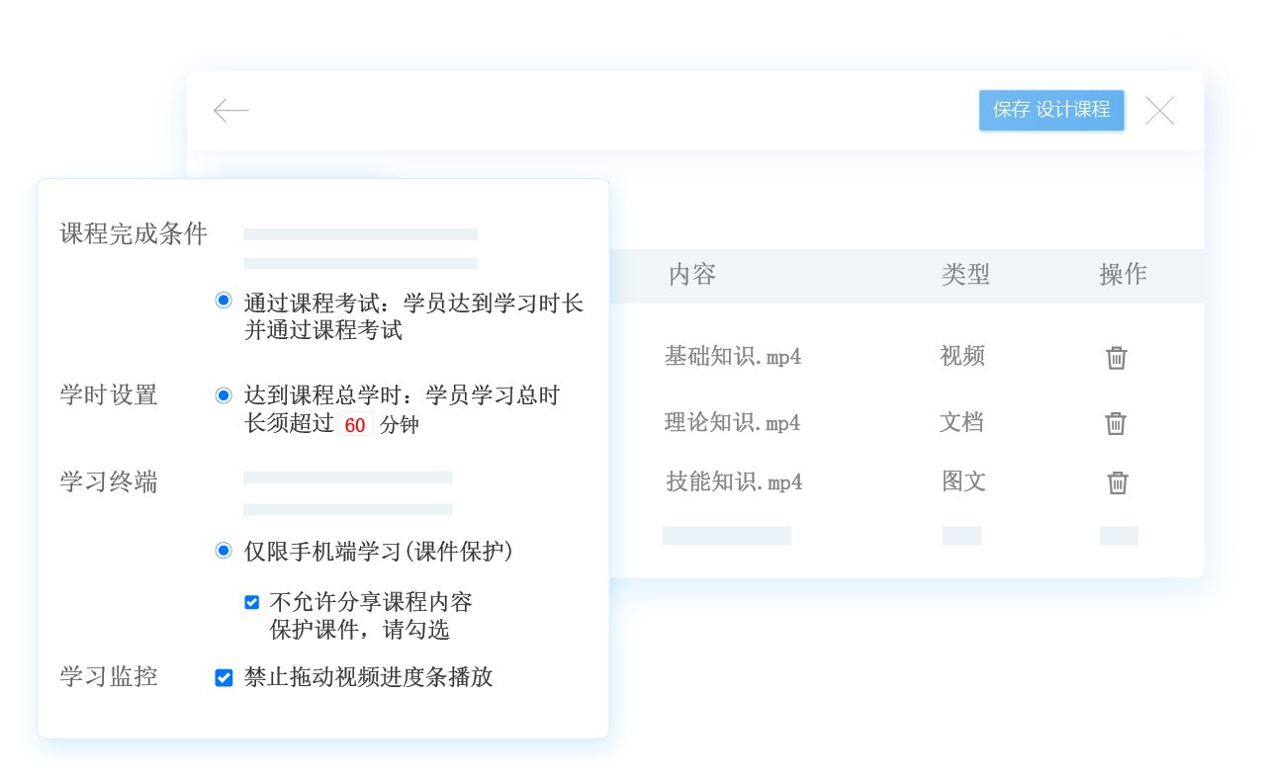This screenshot has height=782, width=1267.
Task: Click the 课程完成条件 section label
Action: (x=134, y=234)
